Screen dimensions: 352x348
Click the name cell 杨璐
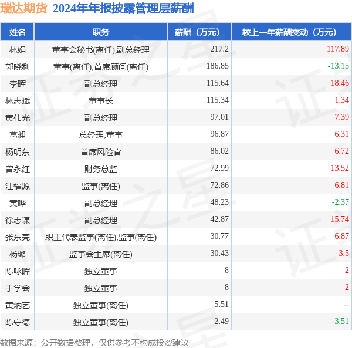click(x=18, y=254)
